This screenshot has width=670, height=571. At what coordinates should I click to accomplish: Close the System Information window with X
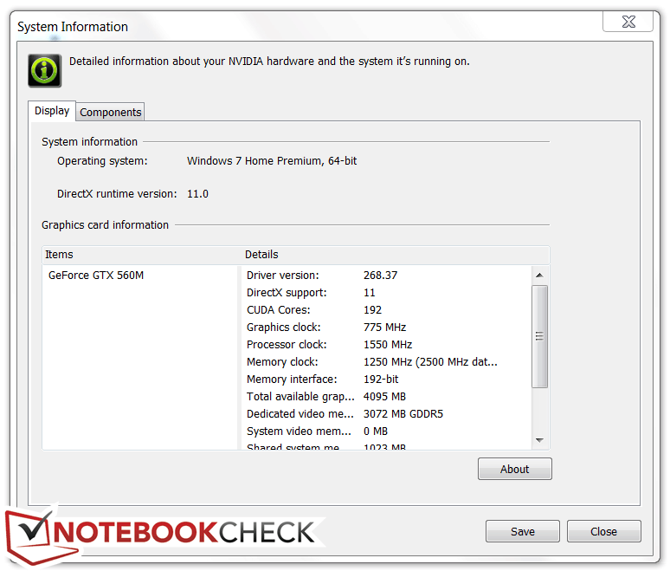pyautogui.click(x=628, y=22)
